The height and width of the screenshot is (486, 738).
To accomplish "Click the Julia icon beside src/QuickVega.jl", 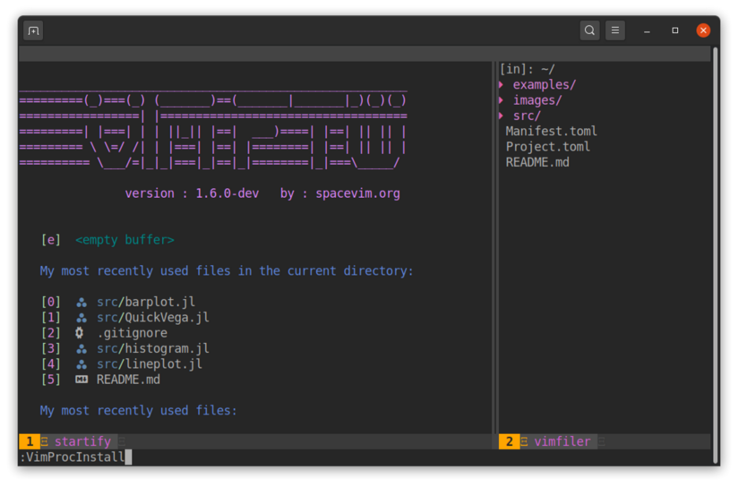I will (x=82, y=317).
